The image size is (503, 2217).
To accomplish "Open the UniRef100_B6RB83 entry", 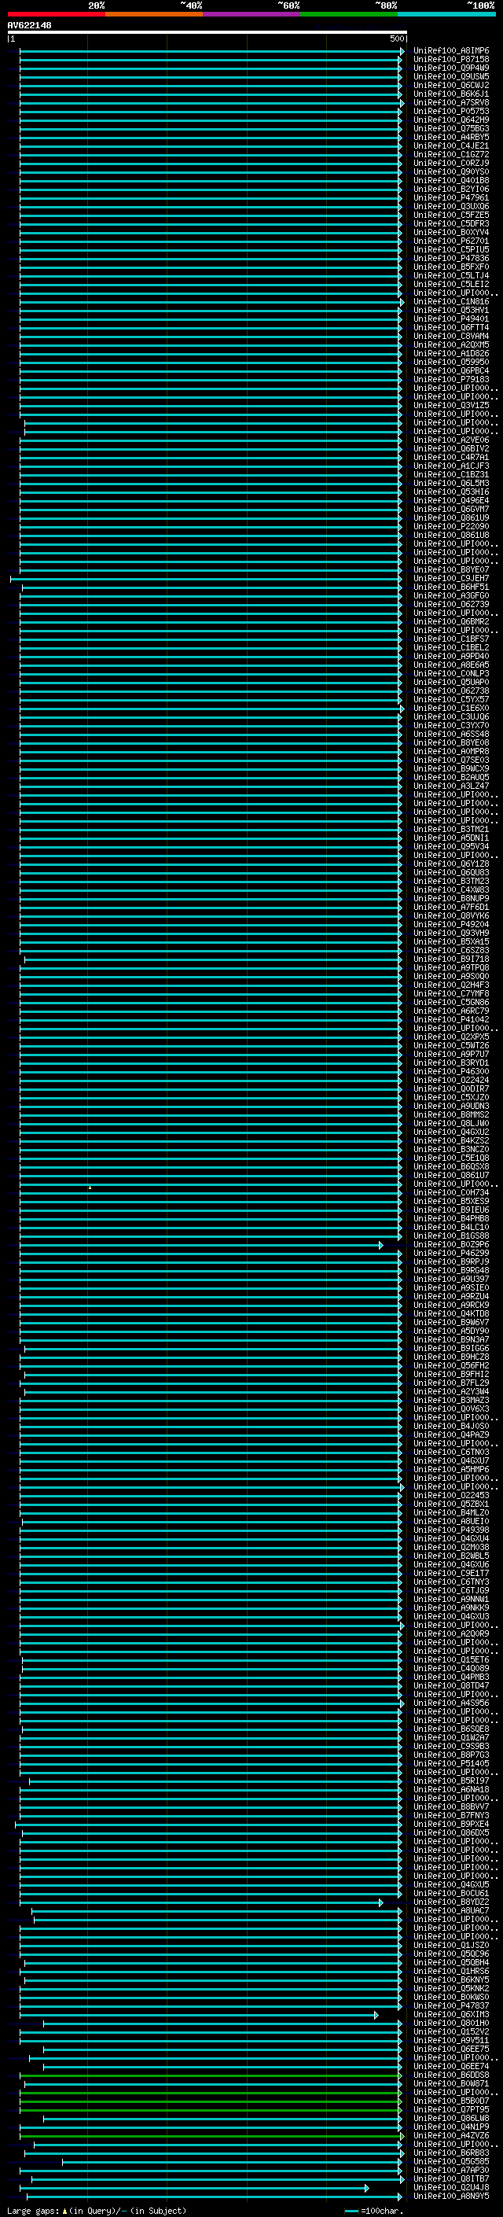I will coord(450,2153).
